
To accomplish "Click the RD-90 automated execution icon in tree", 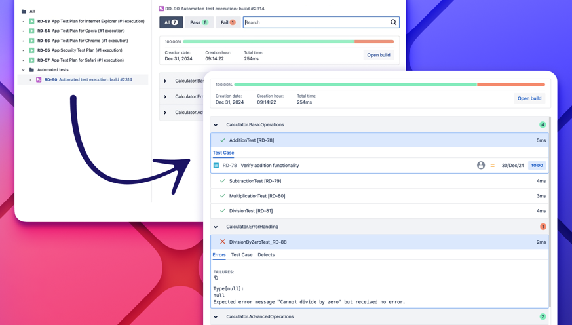I will (39, 80).
